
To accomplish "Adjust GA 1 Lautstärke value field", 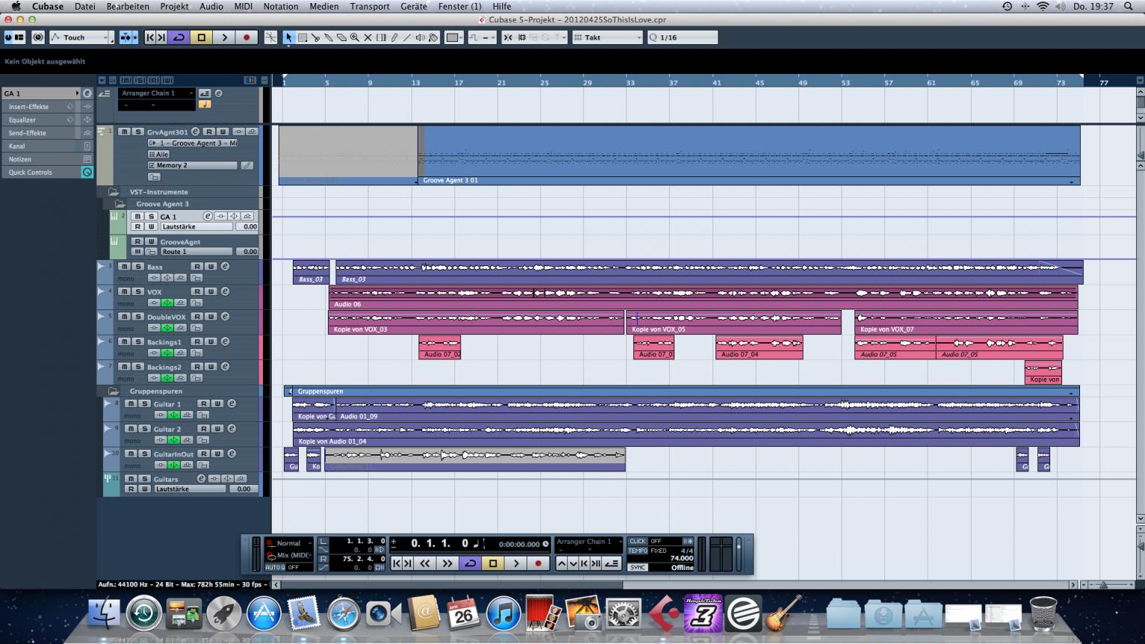I will [247, 226].
